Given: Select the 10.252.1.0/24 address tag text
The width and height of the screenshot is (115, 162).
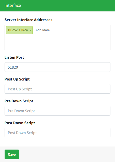Looking at the screenshot, I should tap(18, 30).
